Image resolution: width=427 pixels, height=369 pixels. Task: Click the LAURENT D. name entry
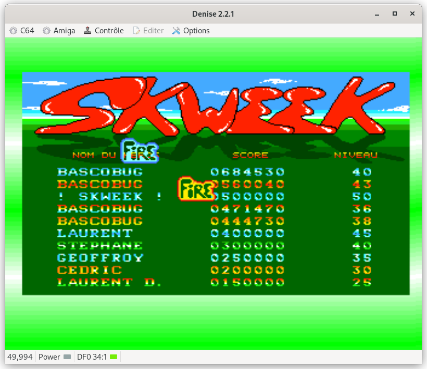click(109, 282)
